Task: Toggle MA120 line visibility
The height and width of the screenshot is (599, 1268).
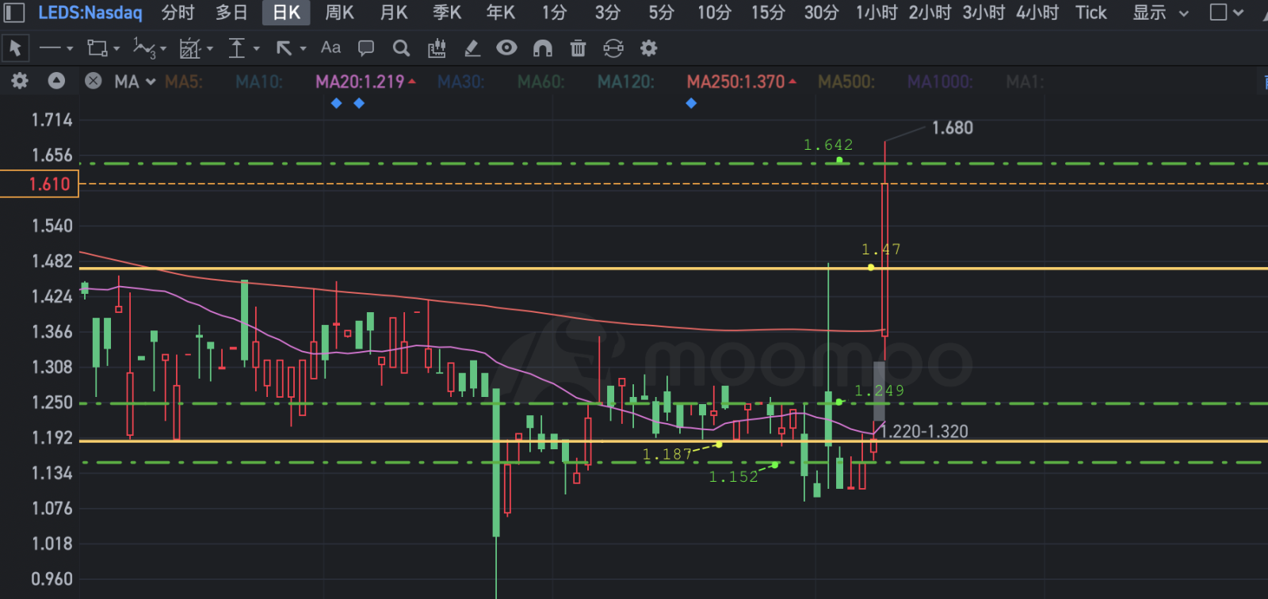Action: point(626,82)
